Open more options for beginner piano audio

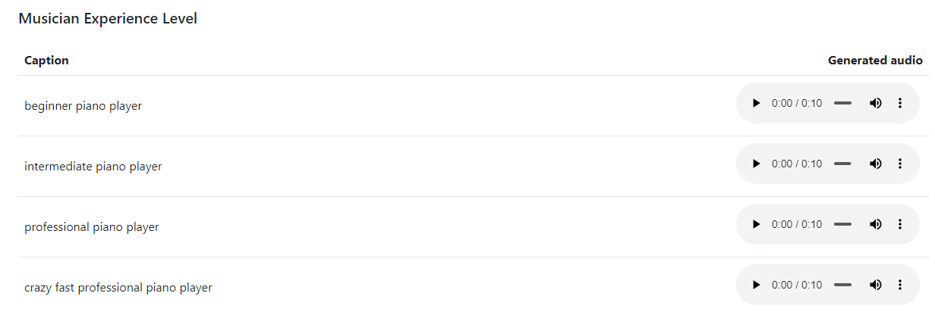900,103
